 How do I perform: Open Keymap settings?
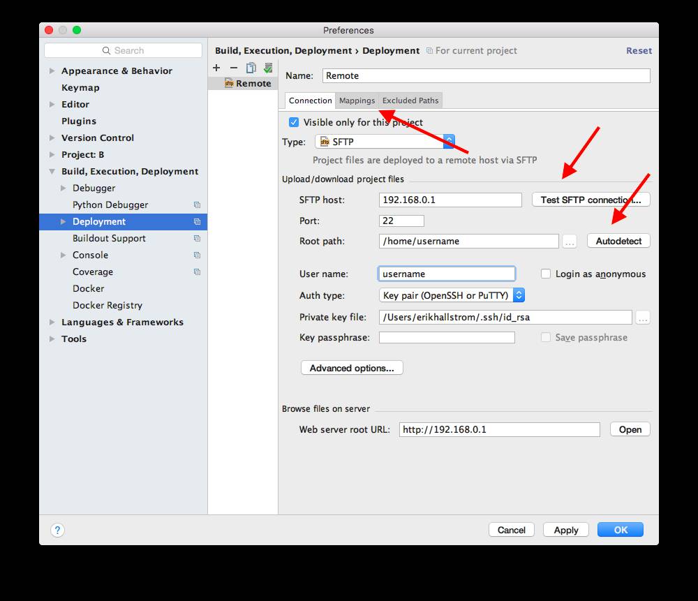click(80, 88)
